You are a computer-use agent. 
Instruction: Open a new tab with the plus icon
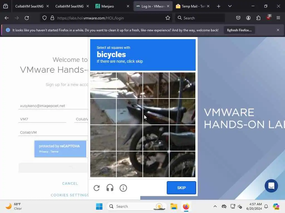coord(219,6)
